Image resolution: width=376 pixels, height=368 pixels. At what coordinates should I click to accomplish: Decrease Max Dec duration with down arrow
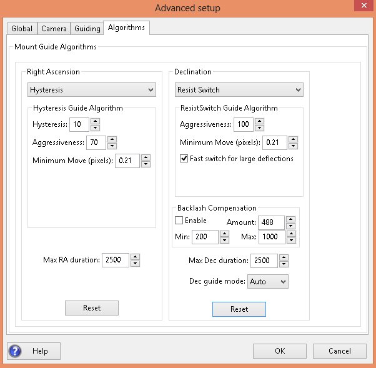tap(284, 264)
